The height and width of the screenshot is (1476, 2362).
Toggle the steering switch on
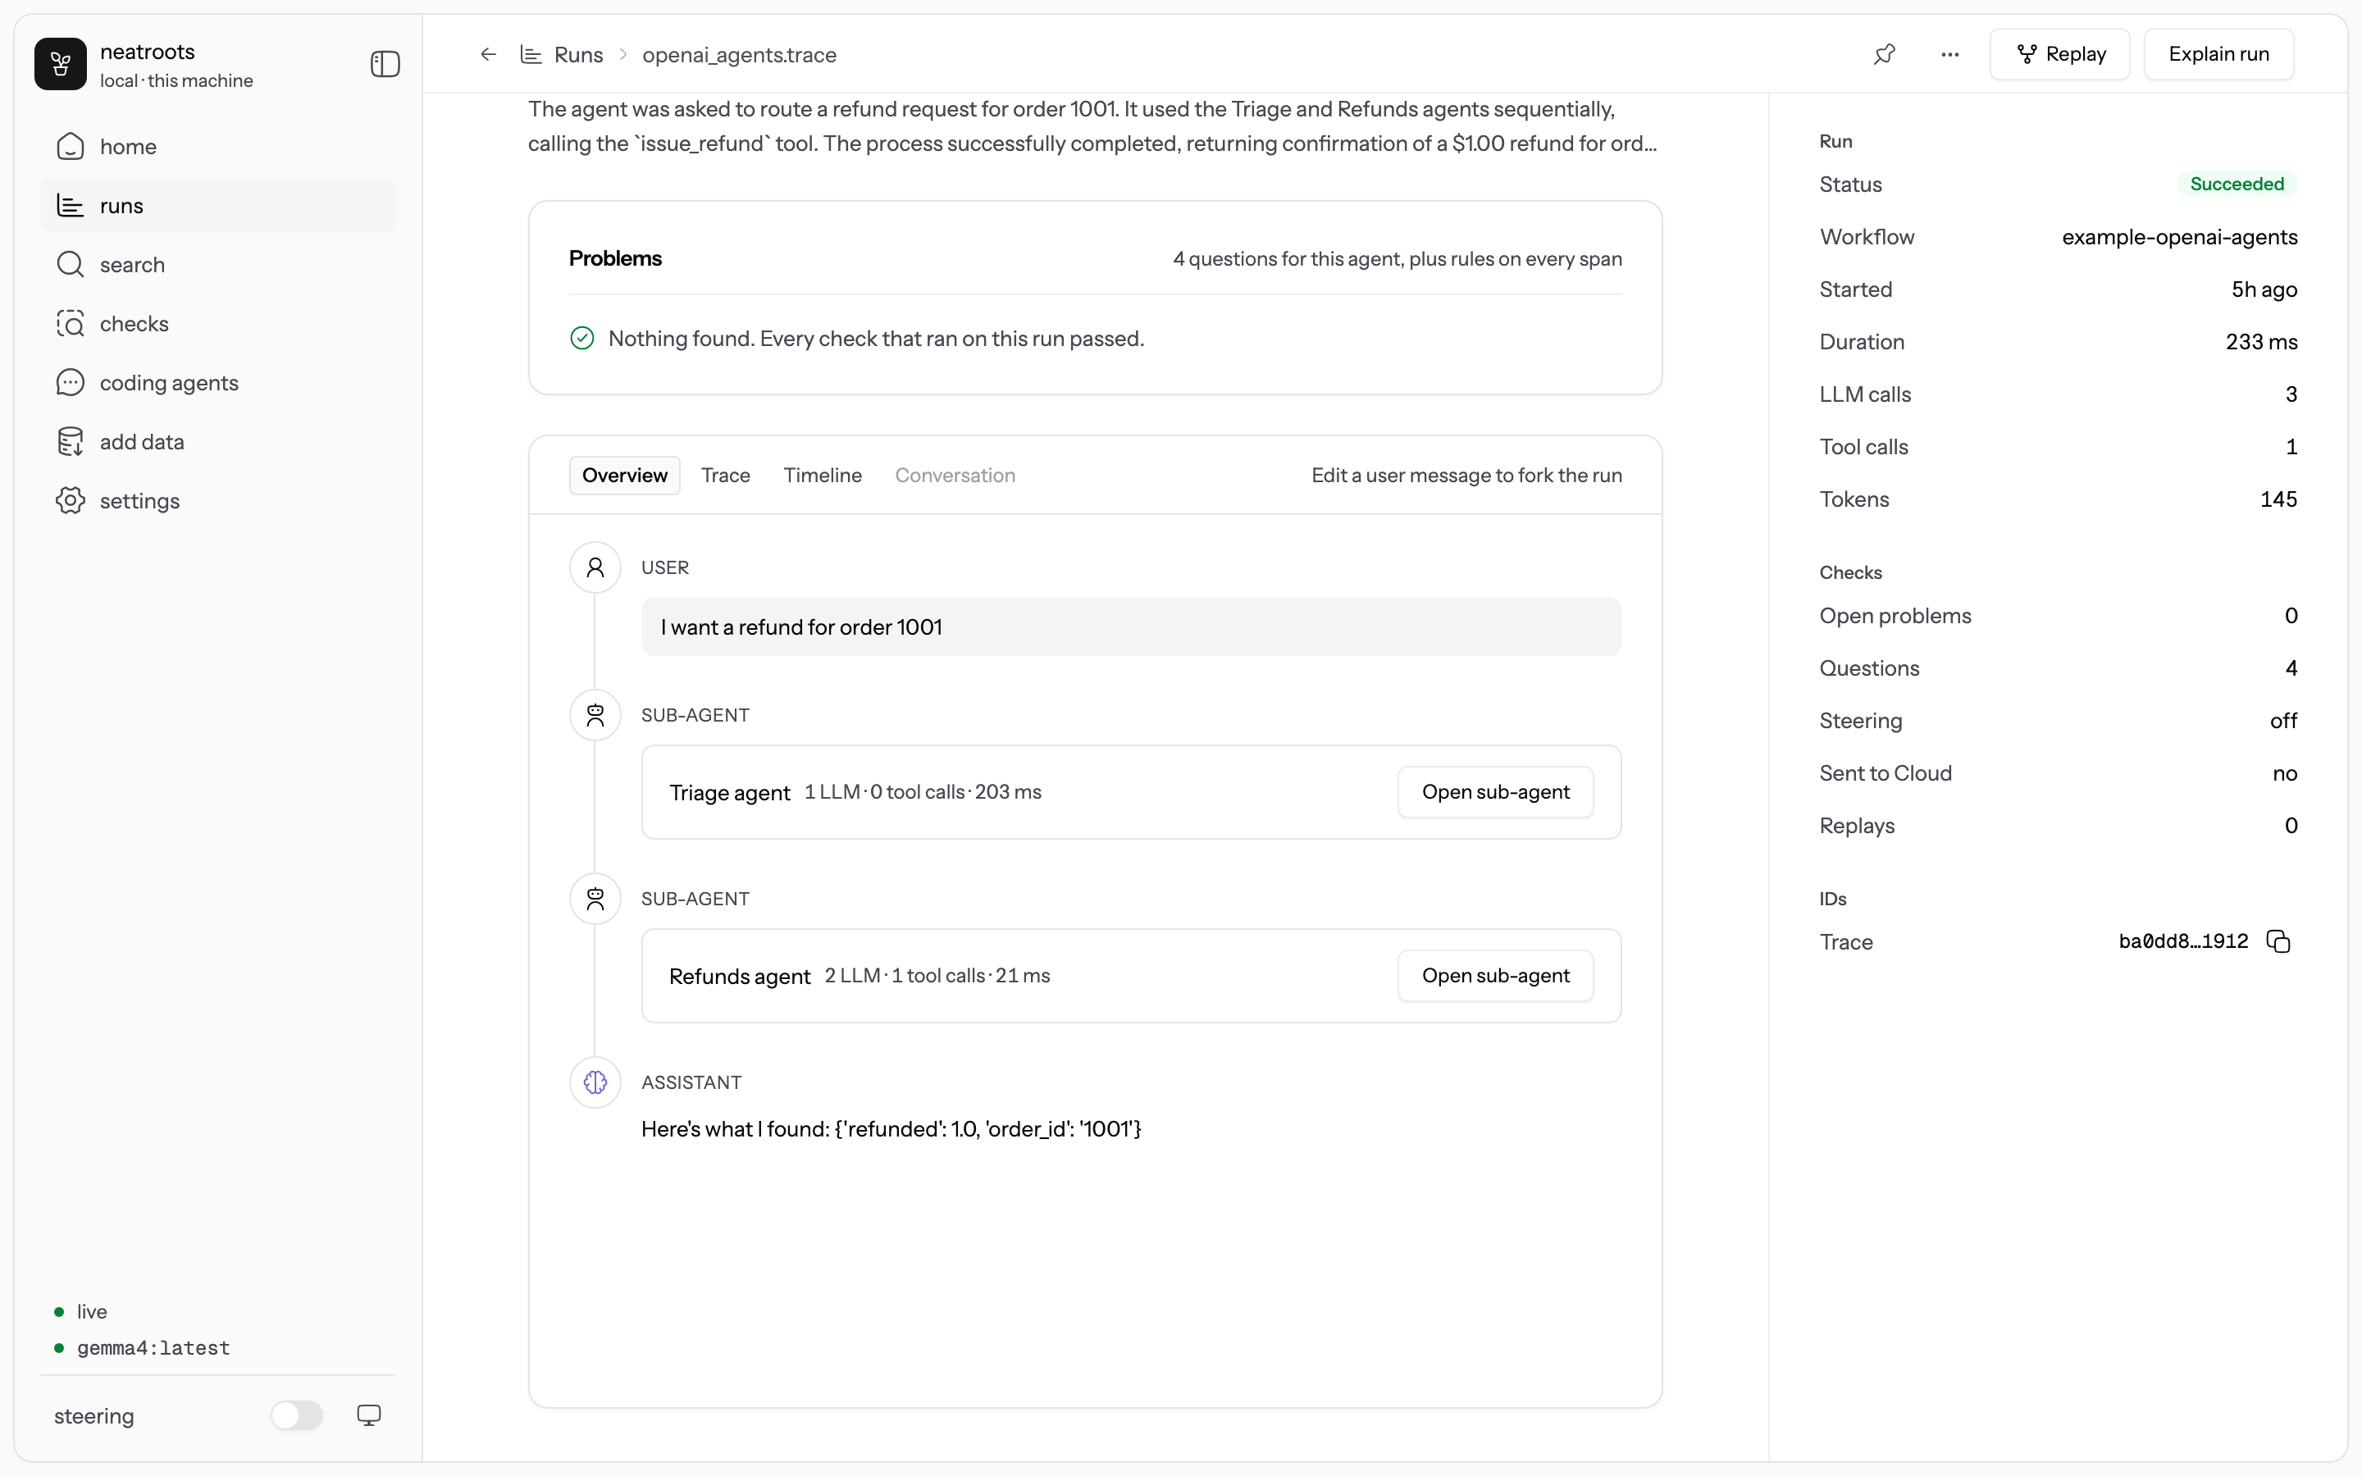click(297, 1415)
